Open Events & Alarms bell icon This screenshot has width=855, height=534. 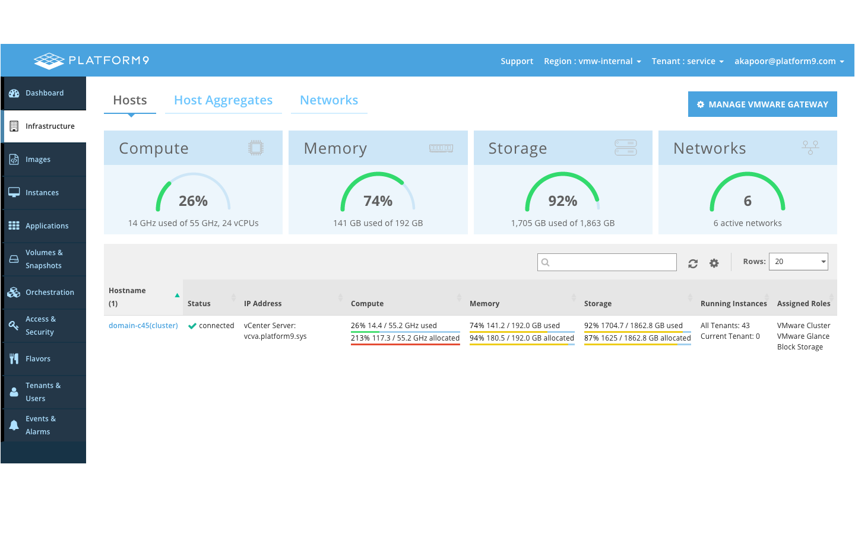click(x=14, y=425)
